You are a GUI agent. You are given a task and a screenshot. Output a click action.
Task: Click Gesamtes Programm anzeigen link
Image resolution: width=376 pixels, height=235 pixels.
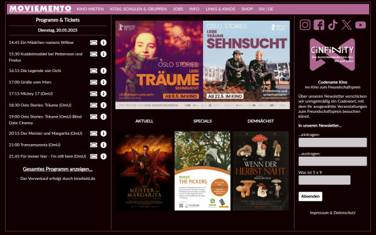58,169
